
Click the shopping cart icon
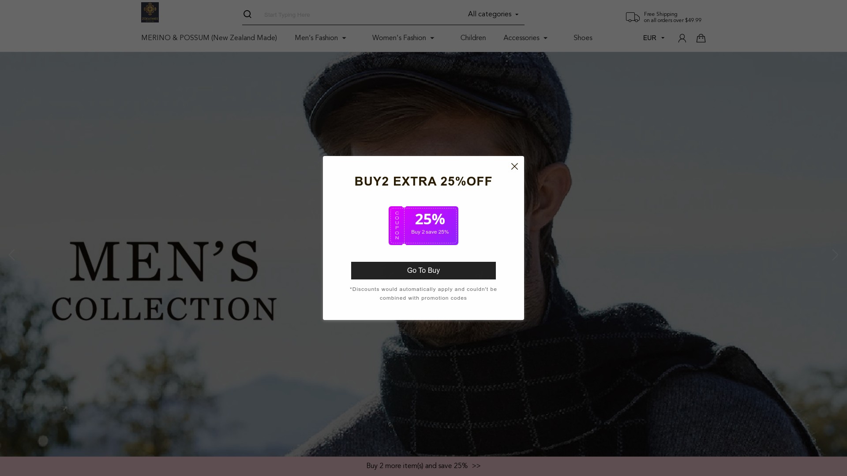click(x=701, y=38)
